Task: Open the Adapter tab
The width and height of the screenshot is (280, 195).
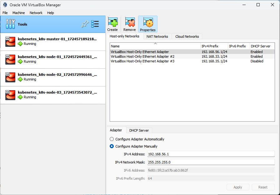Action: tap(116, 130)
